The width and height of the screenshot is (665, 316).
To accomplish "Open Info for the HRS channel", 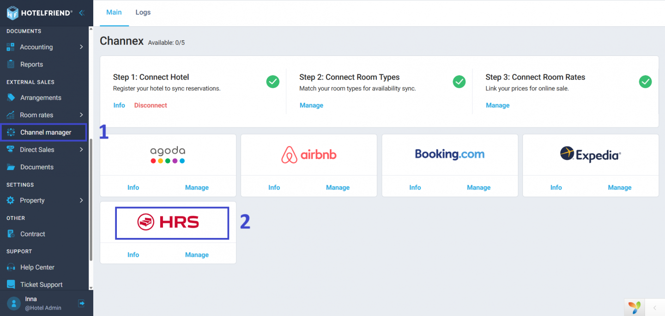I will [x=133, y=255].
